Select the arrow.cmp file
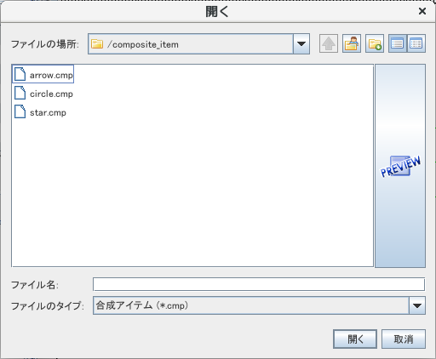436x359 pixels. coord(43,74)
